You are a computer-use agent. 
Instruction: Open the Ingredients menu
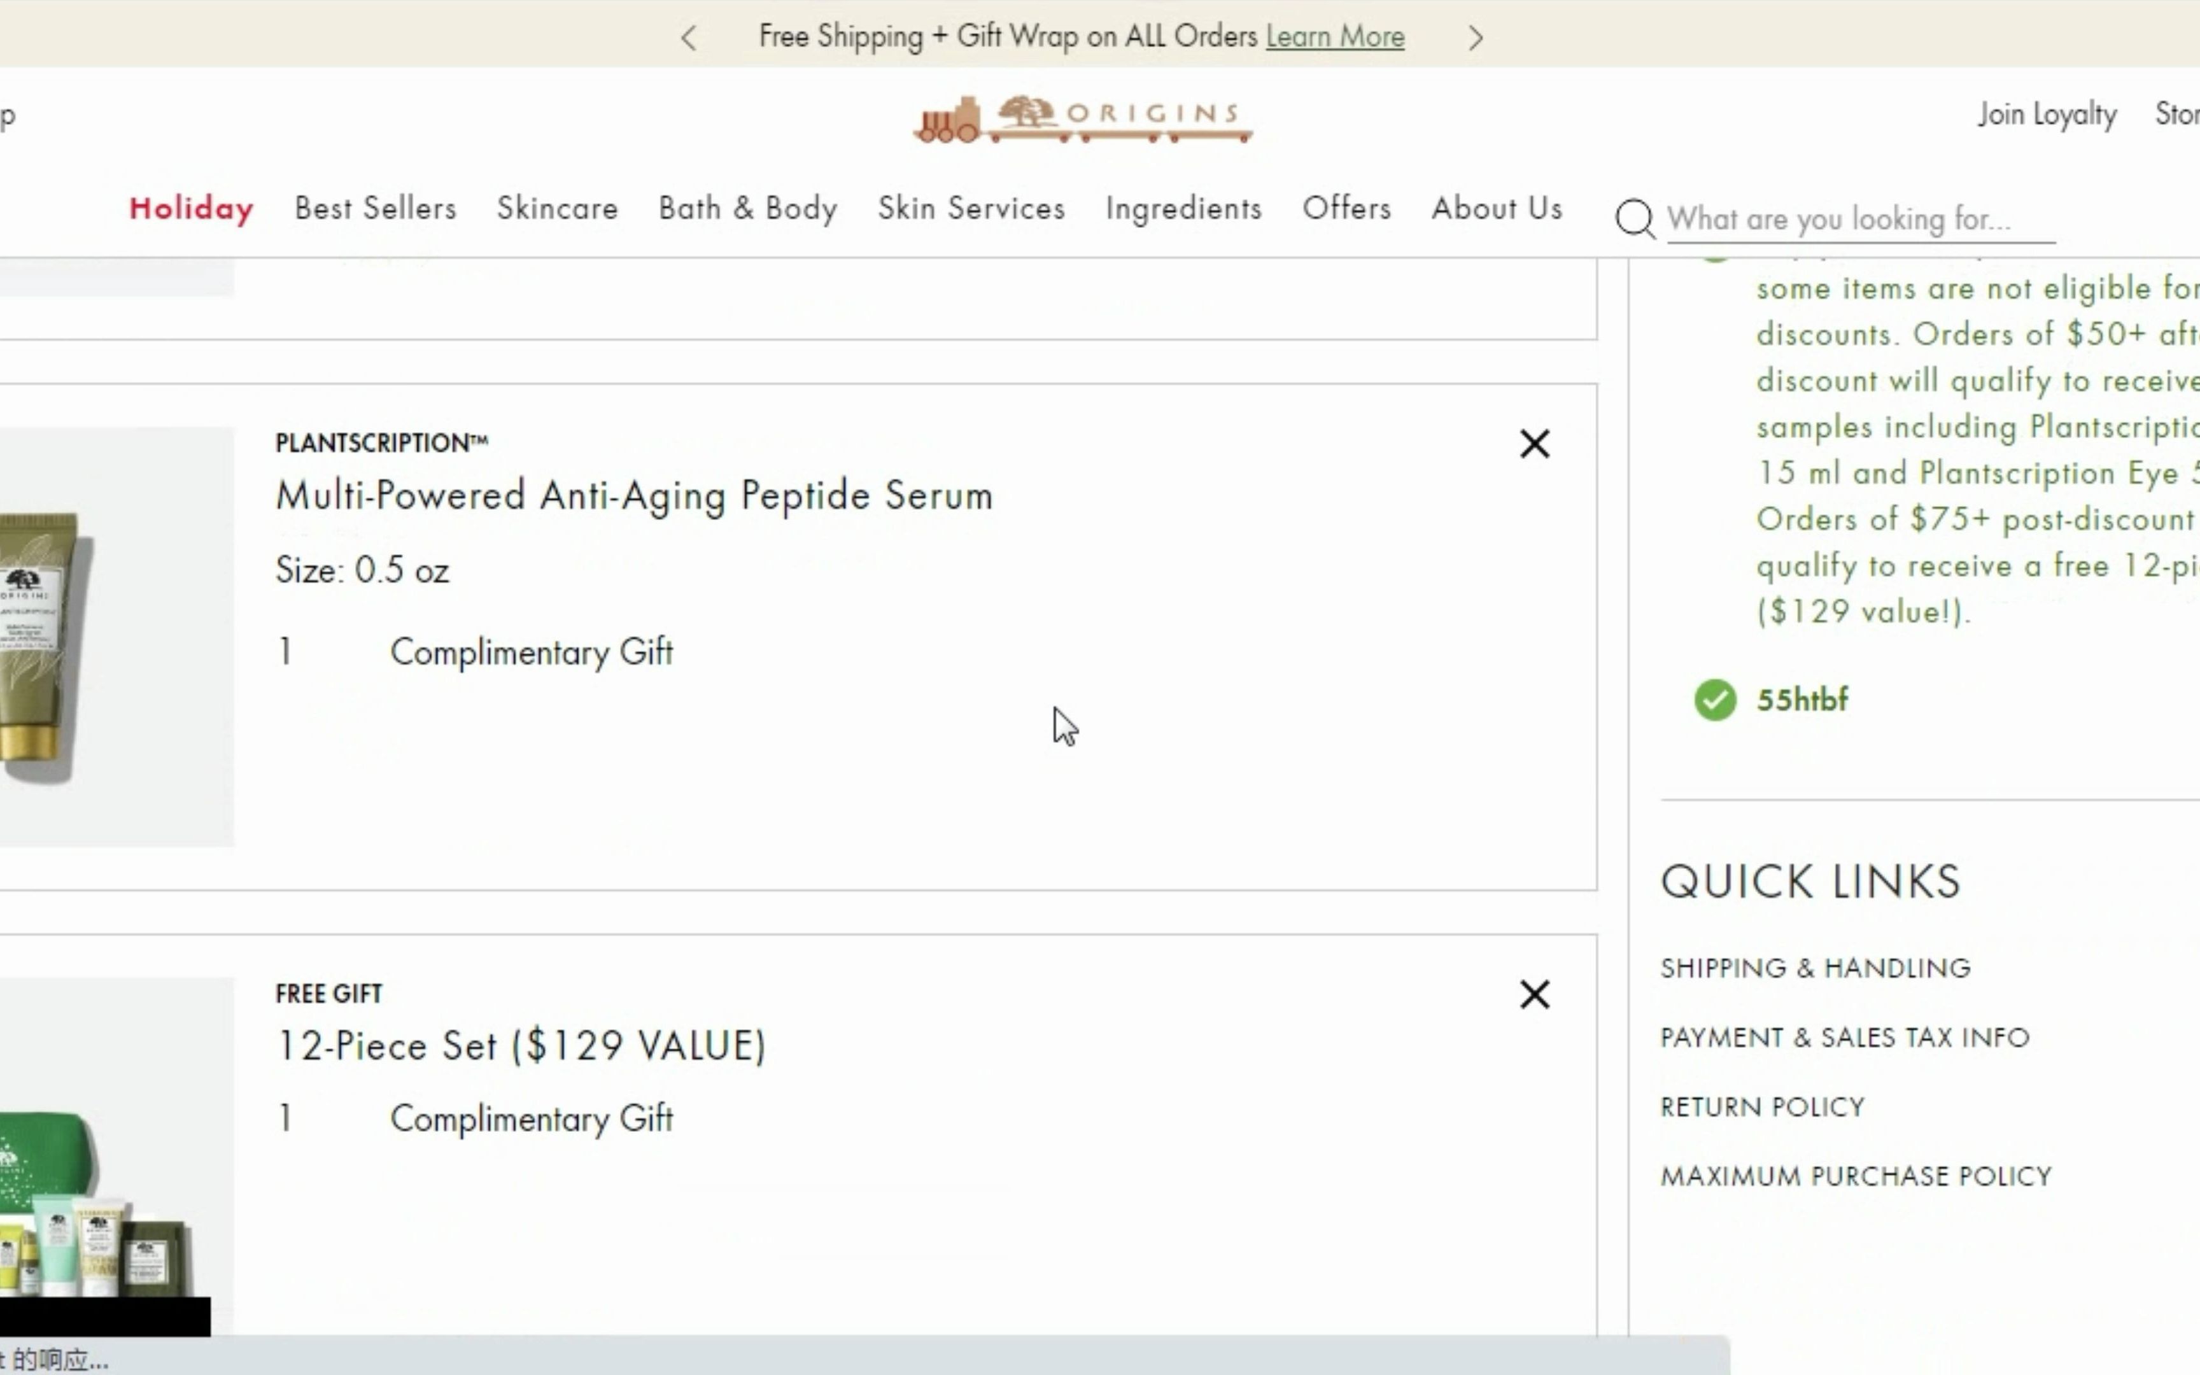(1183, 208)
